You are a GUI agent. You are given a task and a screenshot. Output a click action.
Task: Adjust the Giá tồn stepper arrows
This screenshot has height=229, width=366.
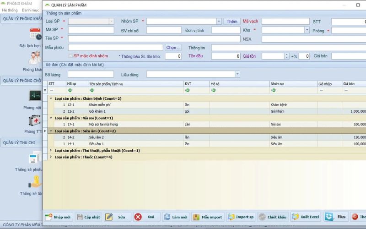coord(287,56)
